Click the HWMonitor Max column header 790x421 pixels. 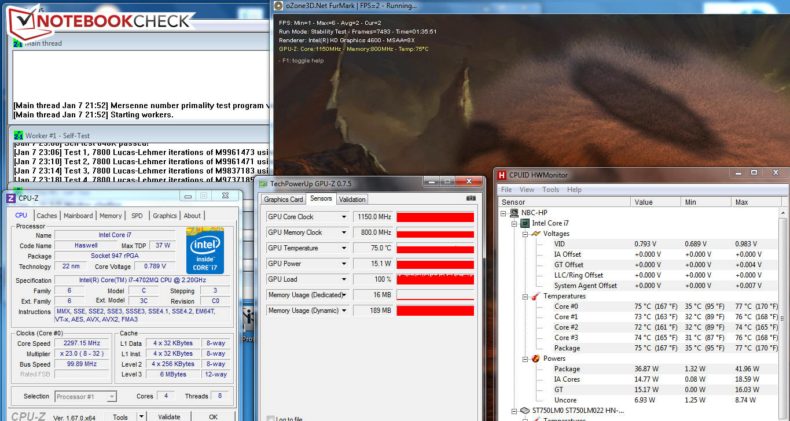(755, 202)
